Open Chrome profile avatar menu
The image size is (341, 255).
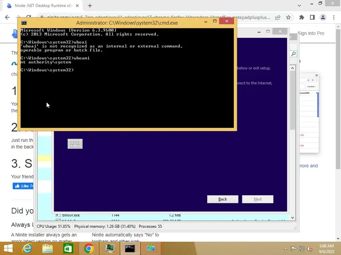(x=323, y=17)
